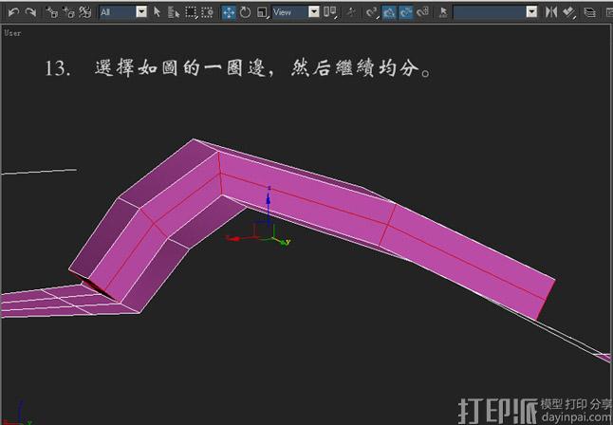Open the 'All' selection filter dropdown
This screenshot has height=425, width=613.
click(x=123, y=12)
